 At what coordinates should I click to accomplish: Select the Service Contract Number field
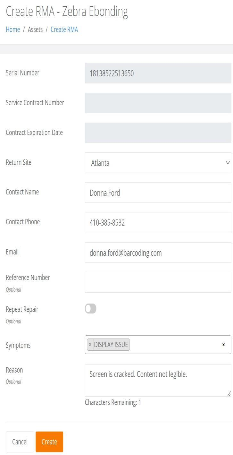click(158, 103)
